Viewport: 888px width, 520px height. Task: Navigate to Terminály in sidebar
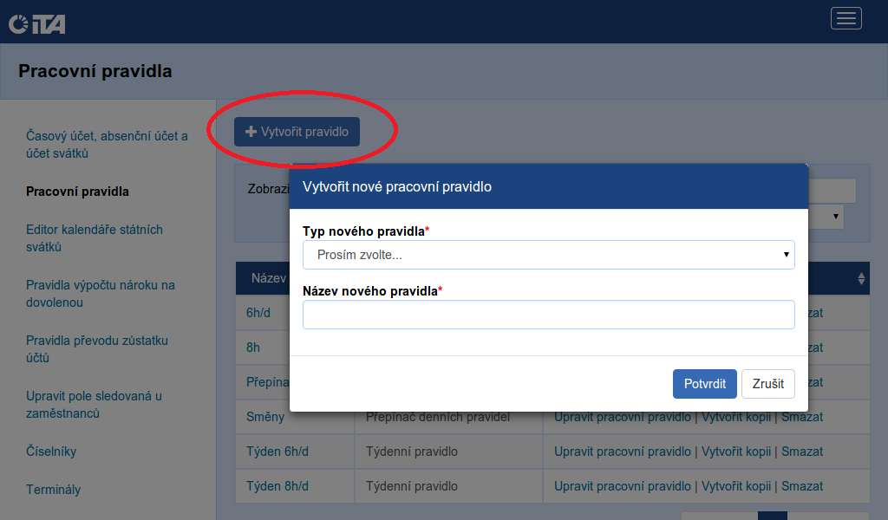pos(53,490)
